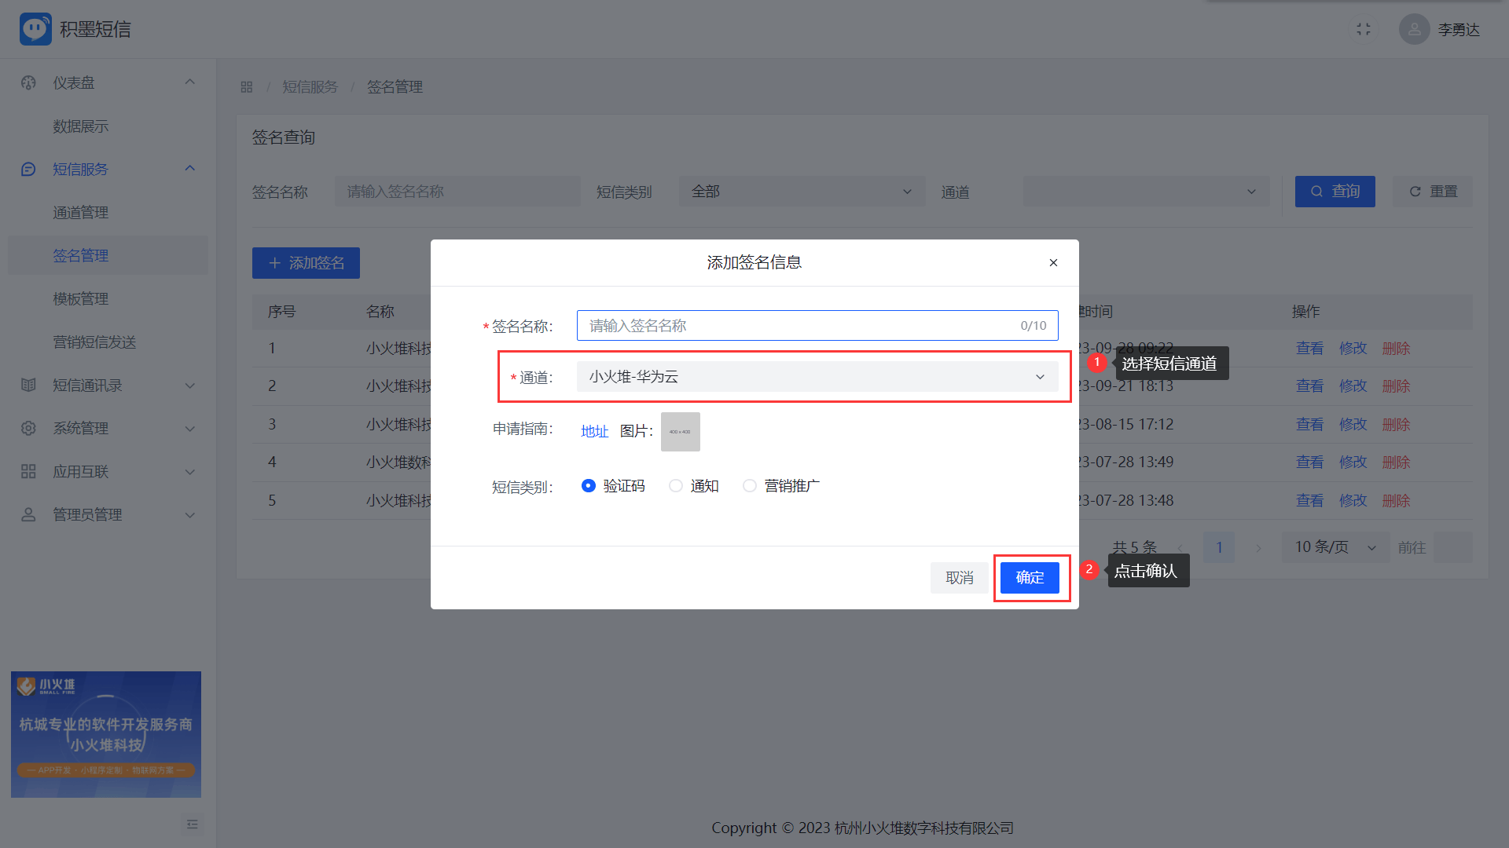Image resolution: width=1509 pixels, height=848 pixels.
Task: Click the 地址 link in 申请指南
Action: click(x=594, y=431)
